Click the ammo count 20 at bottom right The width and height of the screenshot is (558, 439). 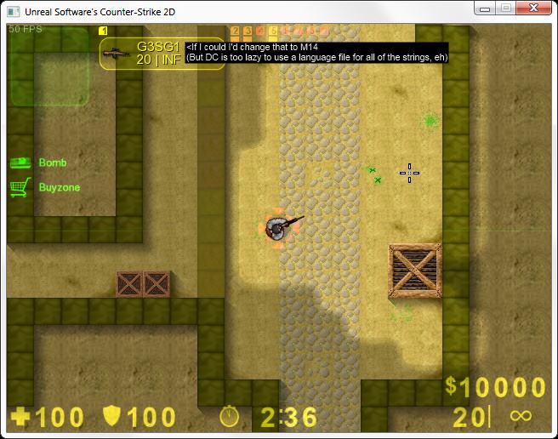pyautogui.click(x=469, y=417)
